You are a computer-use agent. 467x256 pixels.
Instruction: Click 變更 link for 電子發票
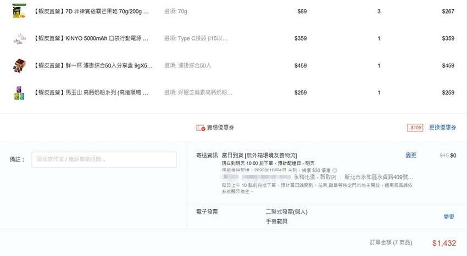point(448,217)
